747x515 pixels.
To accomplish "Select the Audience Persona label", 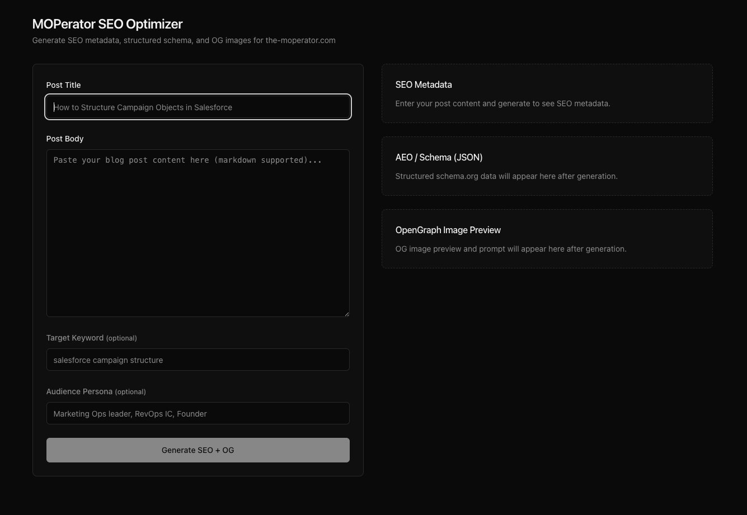I will point(79,391).
